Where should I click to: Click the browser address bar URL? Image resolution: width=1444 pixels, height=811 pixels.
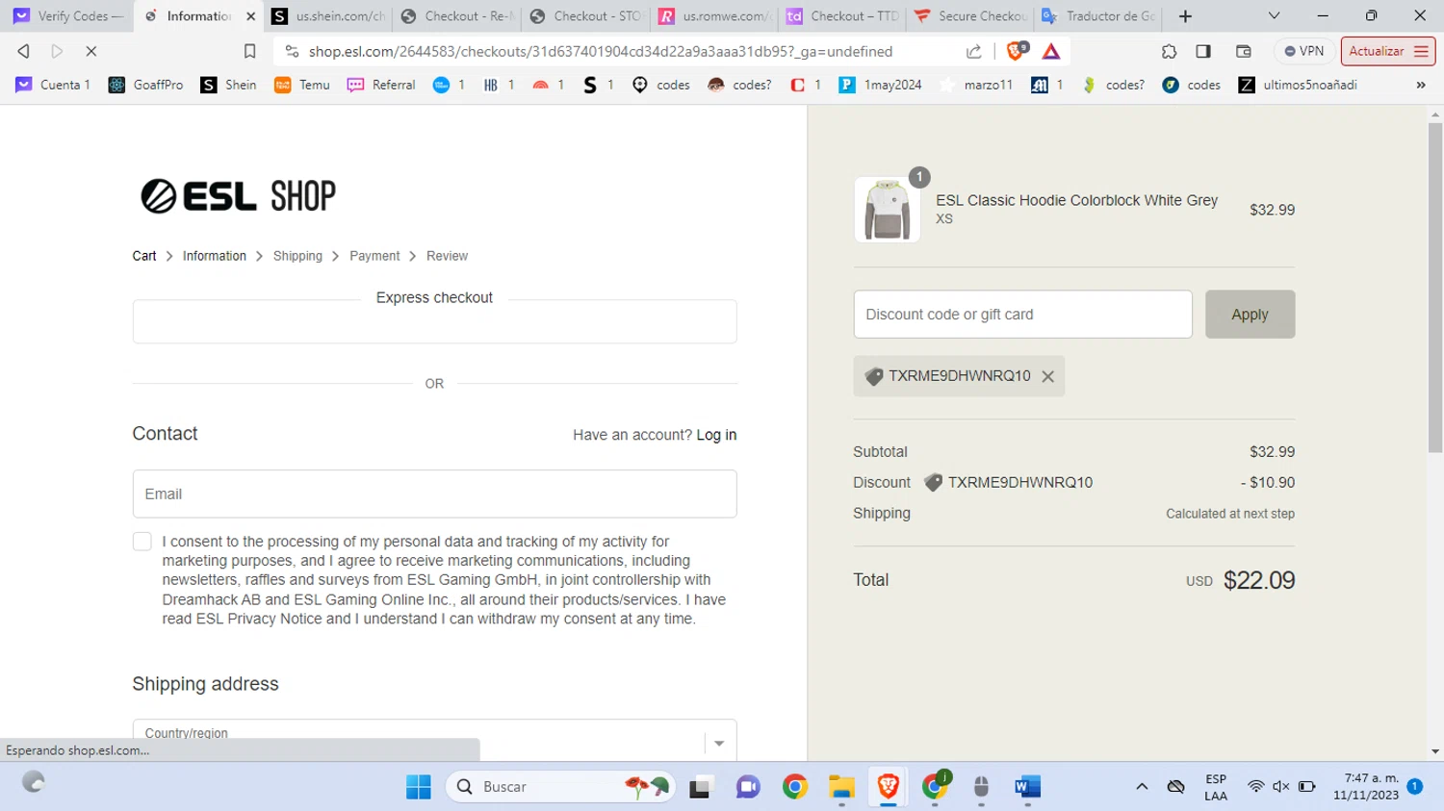pos(601,51)
